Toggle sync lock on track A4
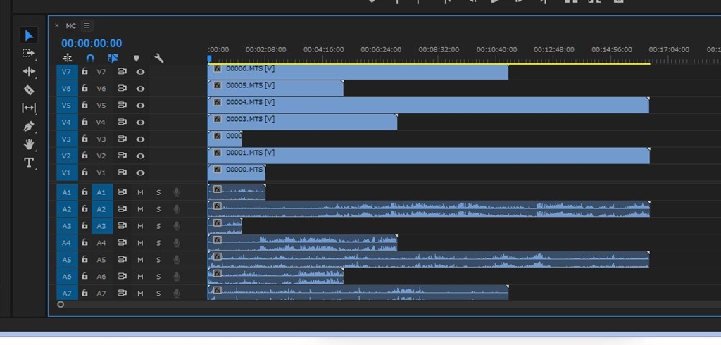Image resolution: width=721 pixels, height=345 pixels. pyautogui.click(x=122, y=242)
